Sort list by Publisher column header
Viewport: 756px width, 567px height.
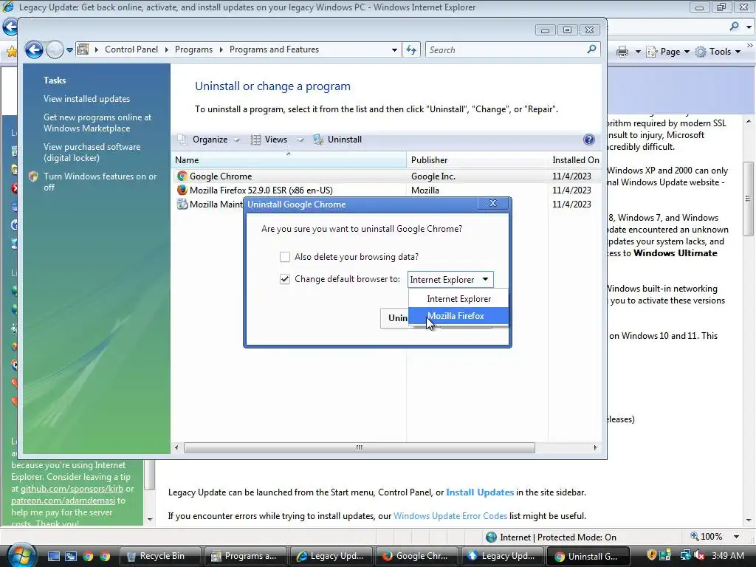(478, 160)
